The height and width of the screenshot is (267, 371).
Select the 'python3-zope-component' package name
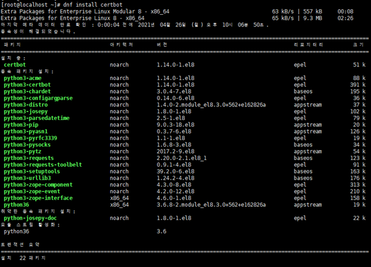click(38, 185)
